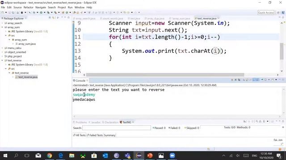Maximize the Console view
The width and height of the screenshot is (286, 160).
point(283,80)
